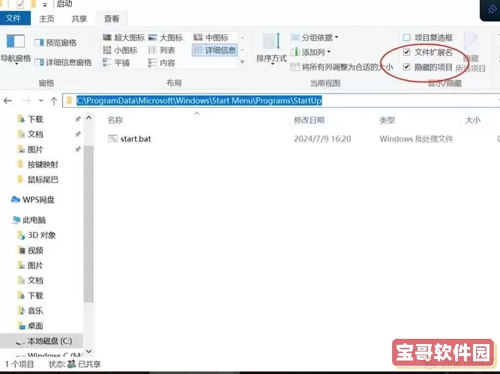This screenshot has width=500, height=374.
Task: Sort by the 大小 column header
Action: [x=472, y=120]
